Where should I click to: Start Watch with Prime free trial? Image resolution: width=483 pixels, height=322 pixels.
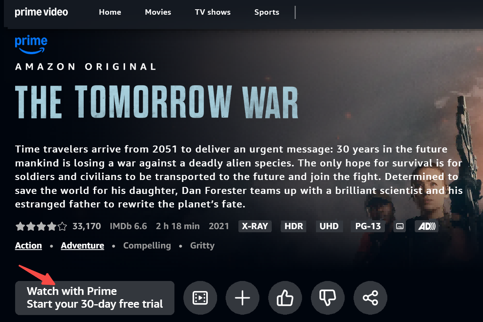point(95,298)
